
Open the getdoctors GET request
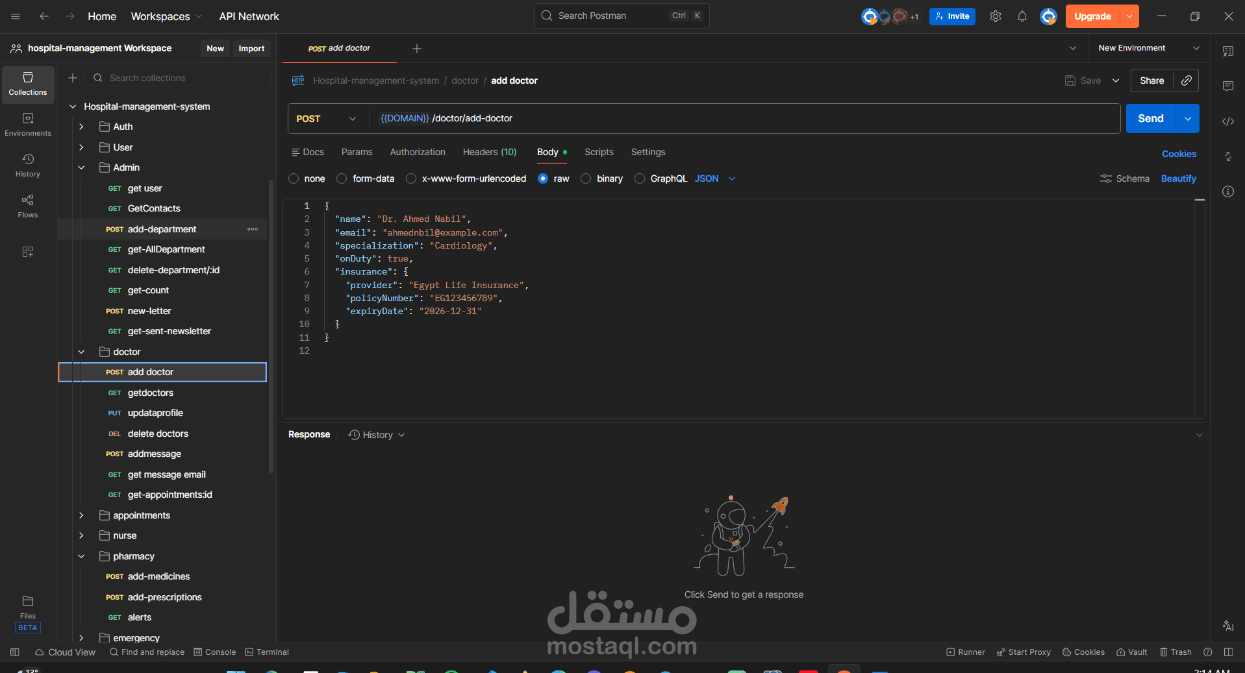click(x=162, y=393)
